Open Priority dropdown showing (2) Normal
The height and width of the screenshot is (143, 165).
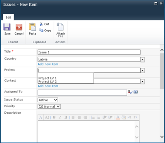(49, 106)
